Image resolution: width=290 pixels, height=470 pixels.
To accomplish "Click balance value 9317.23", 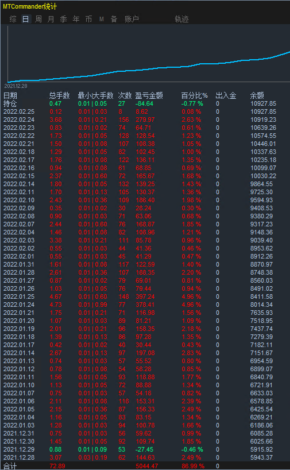I will pyautogui.click(x=261, y=224).
